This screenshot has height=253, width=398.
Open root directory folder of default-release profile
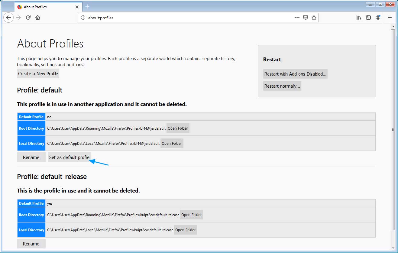tap(191, 215)
